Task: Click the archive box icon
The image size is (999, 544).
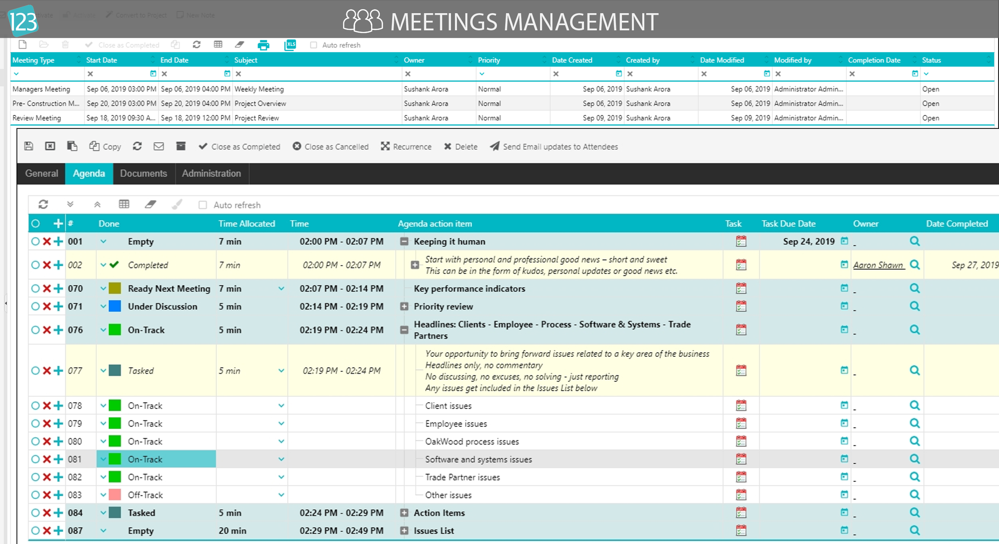Action: point(181,146)
